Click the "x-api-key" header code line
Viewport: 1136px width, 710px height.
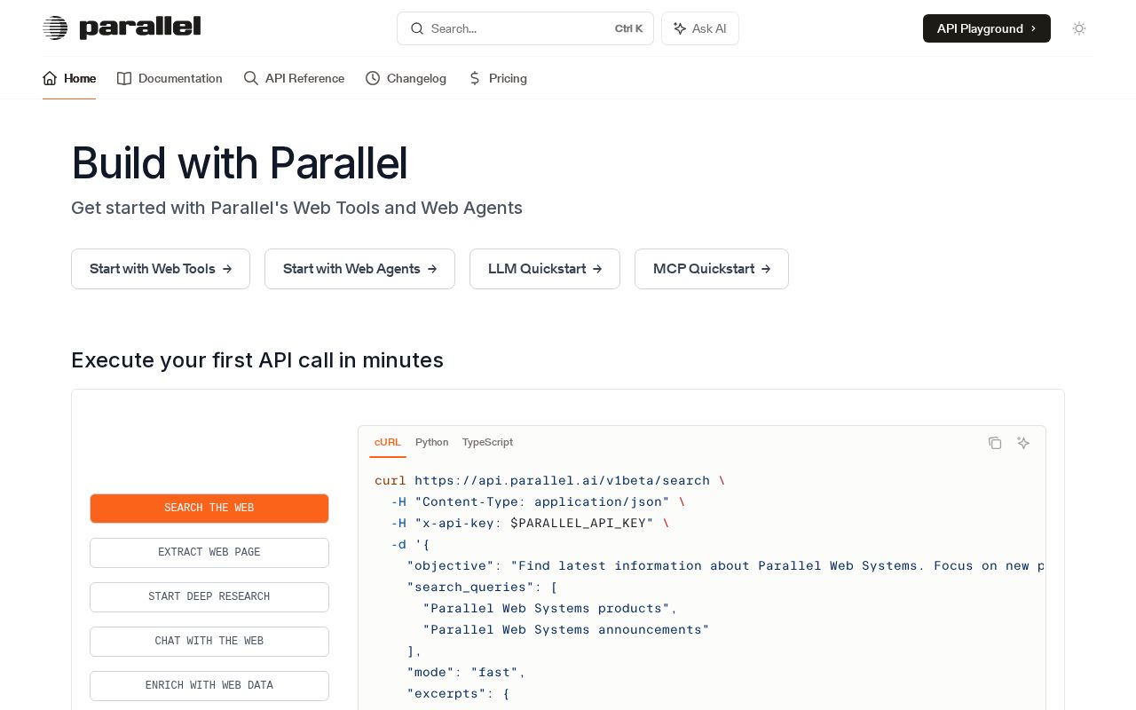point(530,523)
